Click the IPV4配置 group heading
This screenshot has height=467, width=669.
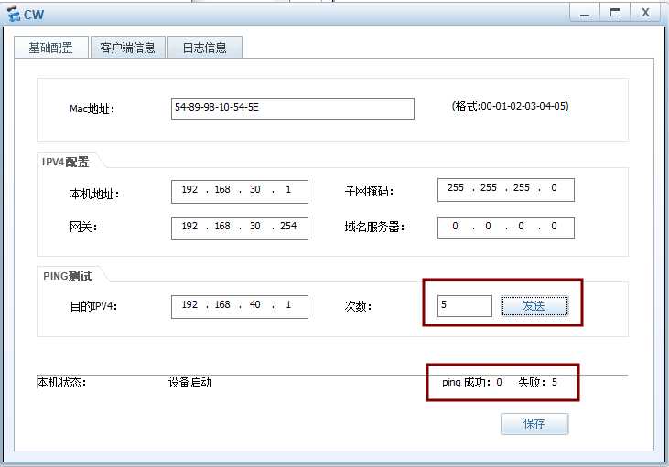click(x=65, y=162)
